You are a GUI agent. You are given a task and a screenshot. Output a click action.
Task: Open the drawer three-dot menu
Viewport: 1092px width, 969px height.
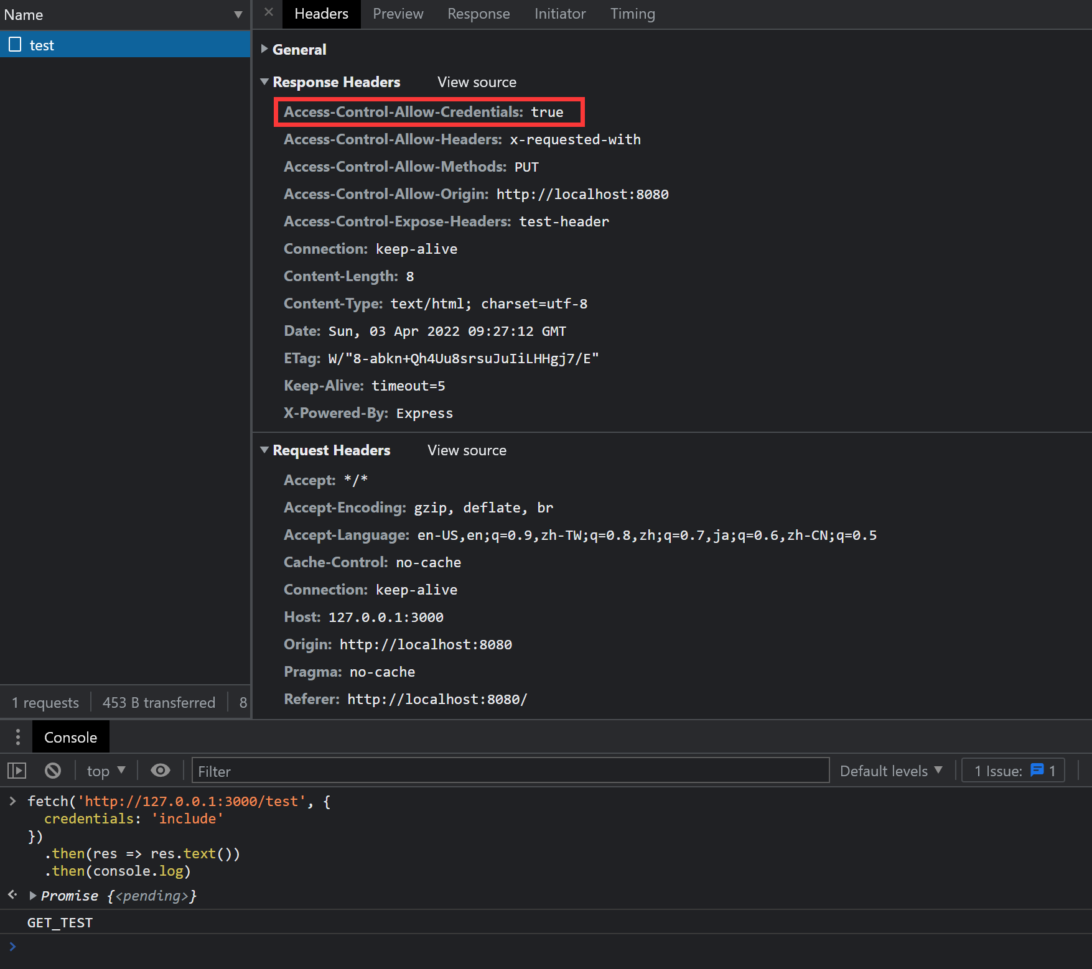coord(18,737)
